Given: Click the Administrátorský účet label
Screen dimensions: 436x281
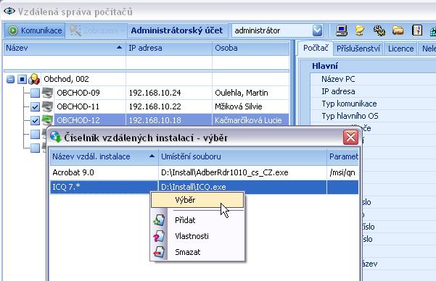Looking at the screenshot, I should coord(177,30).
